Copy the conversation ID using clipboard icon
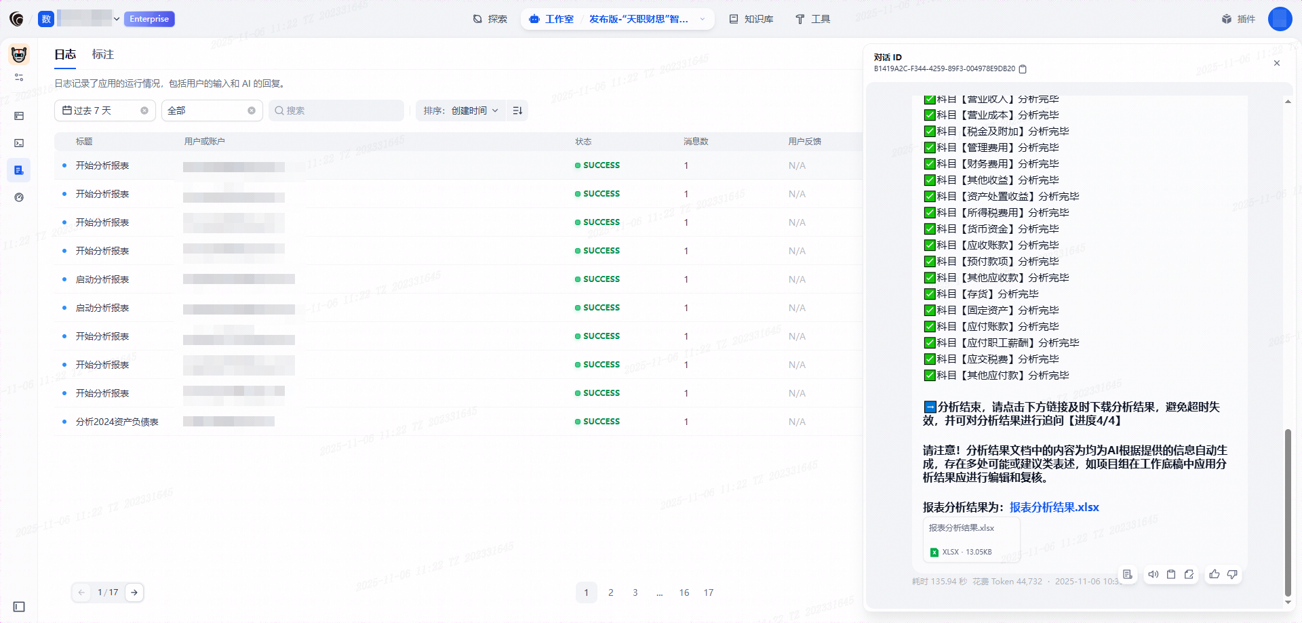1302x623 pixels. (x=1023, y=69)
